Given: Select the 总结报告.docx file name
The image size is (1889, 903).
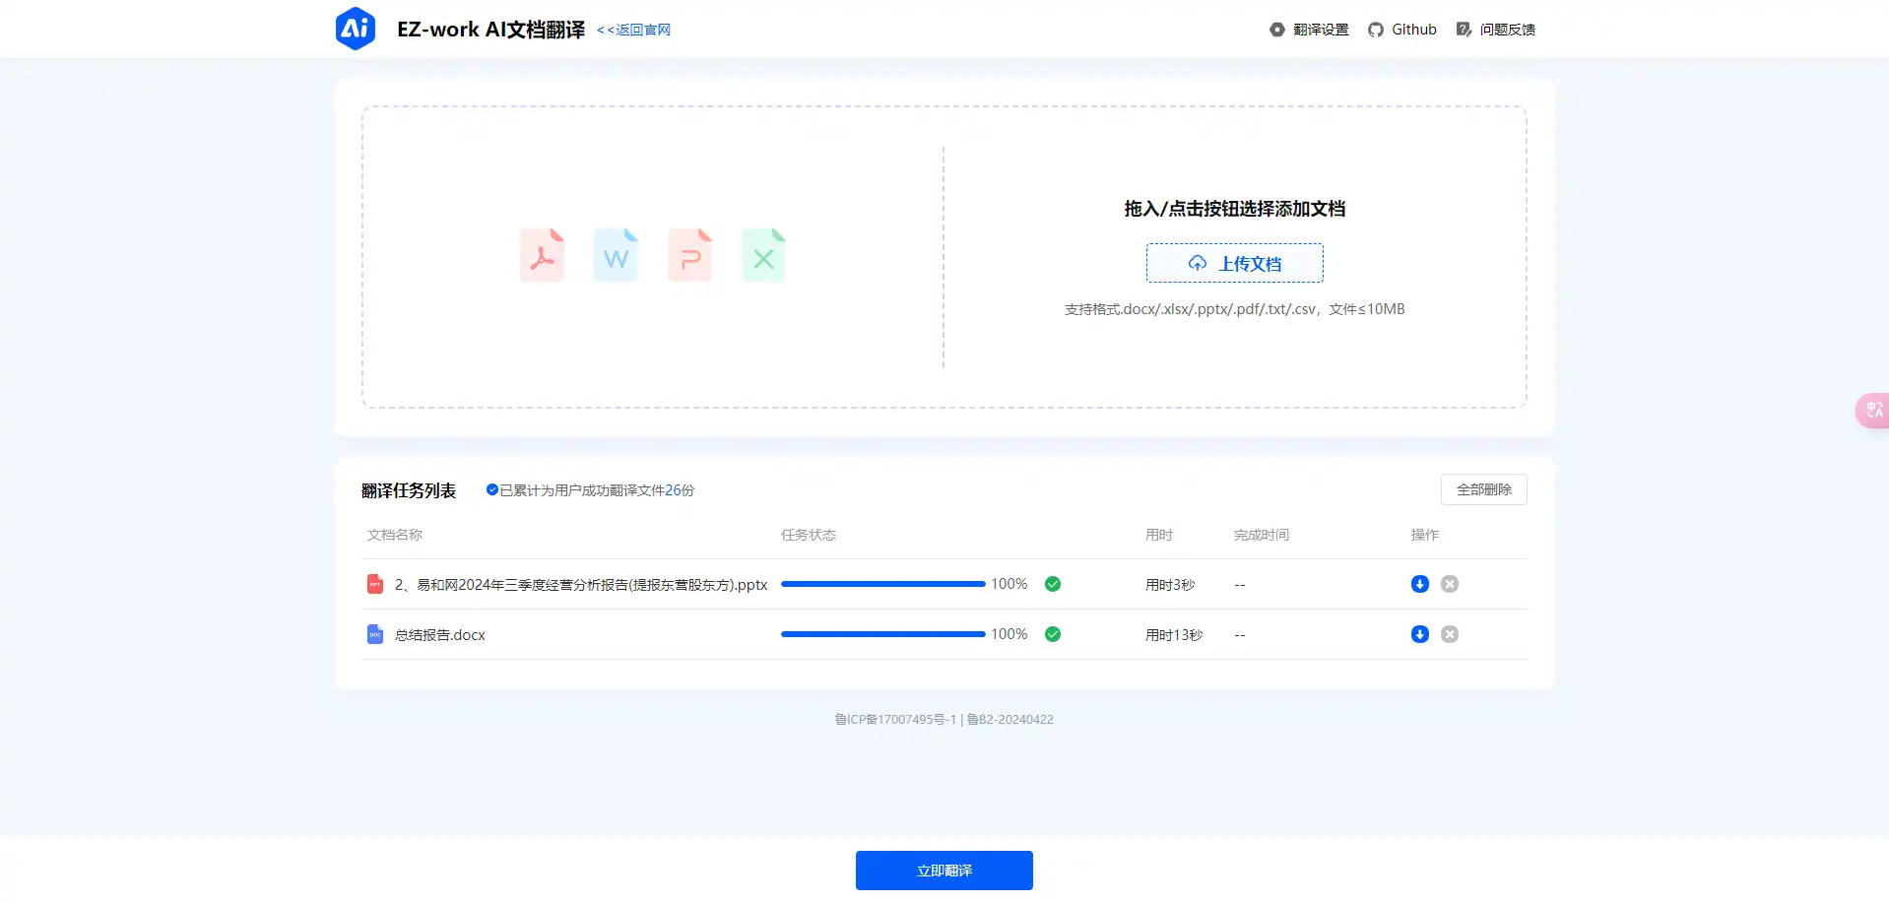Looking at the screenshot, I should tap(440, 635).
